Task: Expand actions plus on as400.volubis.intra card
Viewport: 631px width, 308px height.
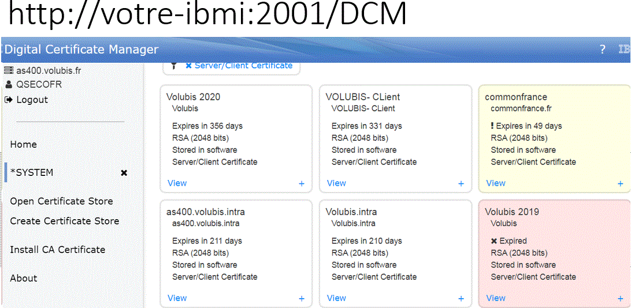Action: click(302, 298)
